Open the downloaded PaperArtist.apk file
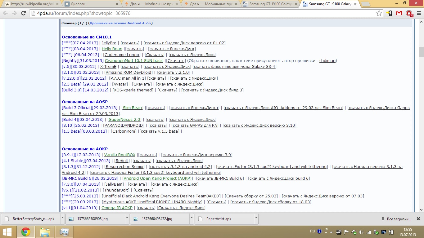The height and width of the screenshot is (238, 424). [224, 219]
